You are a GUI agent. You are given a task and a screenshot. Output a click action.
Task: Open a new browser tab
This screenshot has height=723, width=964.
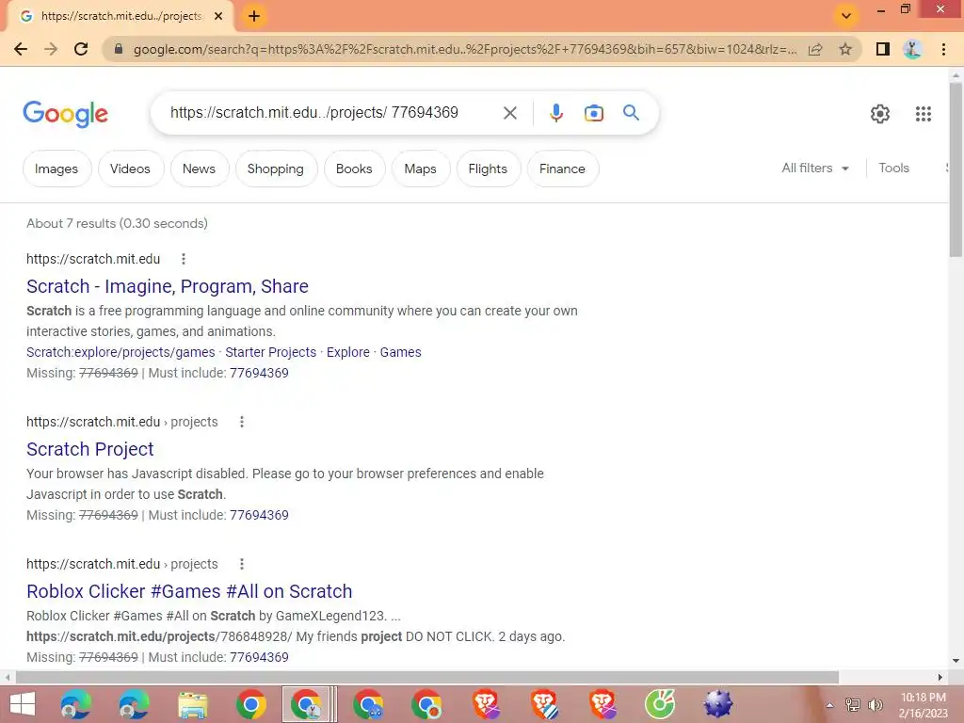click(x=254, y=16)
